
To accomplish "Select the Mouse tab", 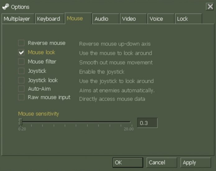I will click(75, 19).
